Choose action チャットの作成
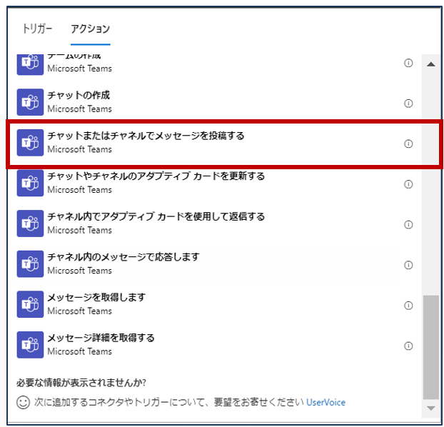444x427 pixels. point(215,102)
